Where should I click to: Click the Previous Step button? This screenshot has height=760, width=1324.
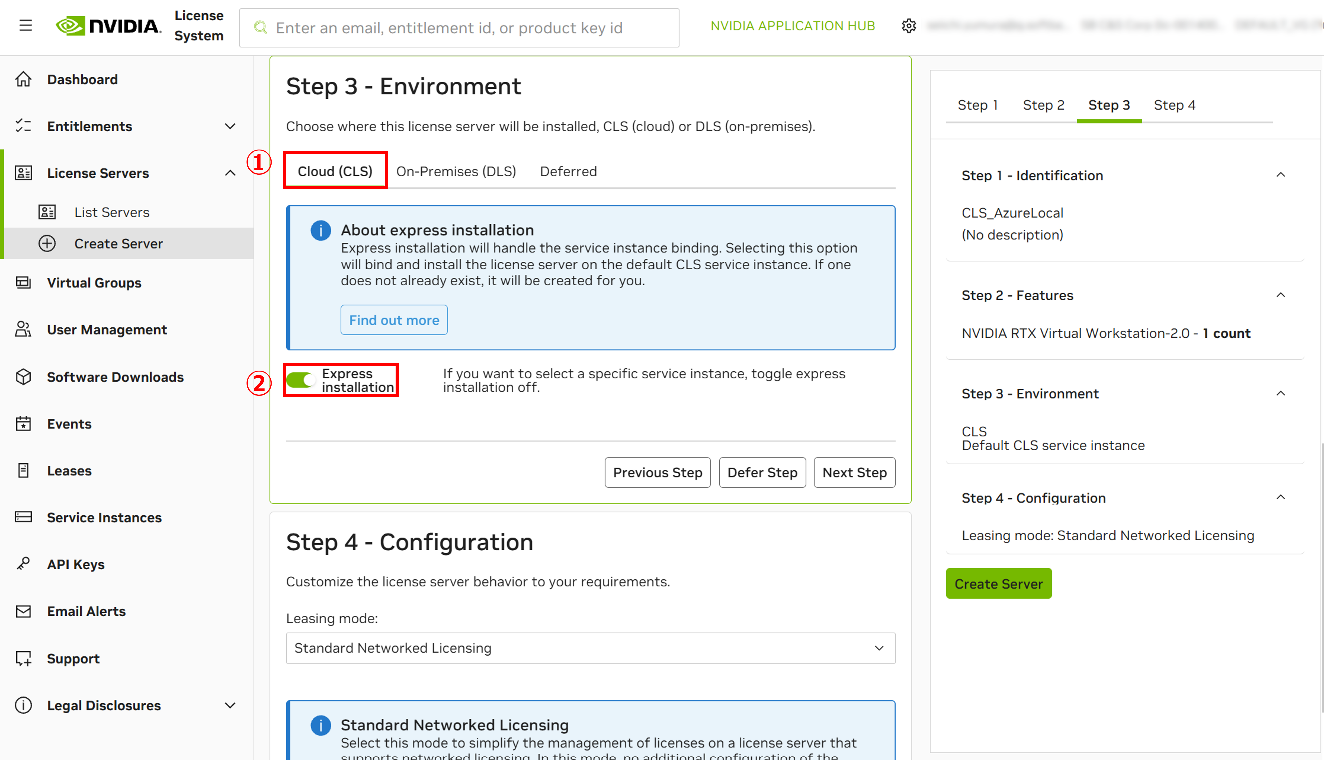(657, 472)
